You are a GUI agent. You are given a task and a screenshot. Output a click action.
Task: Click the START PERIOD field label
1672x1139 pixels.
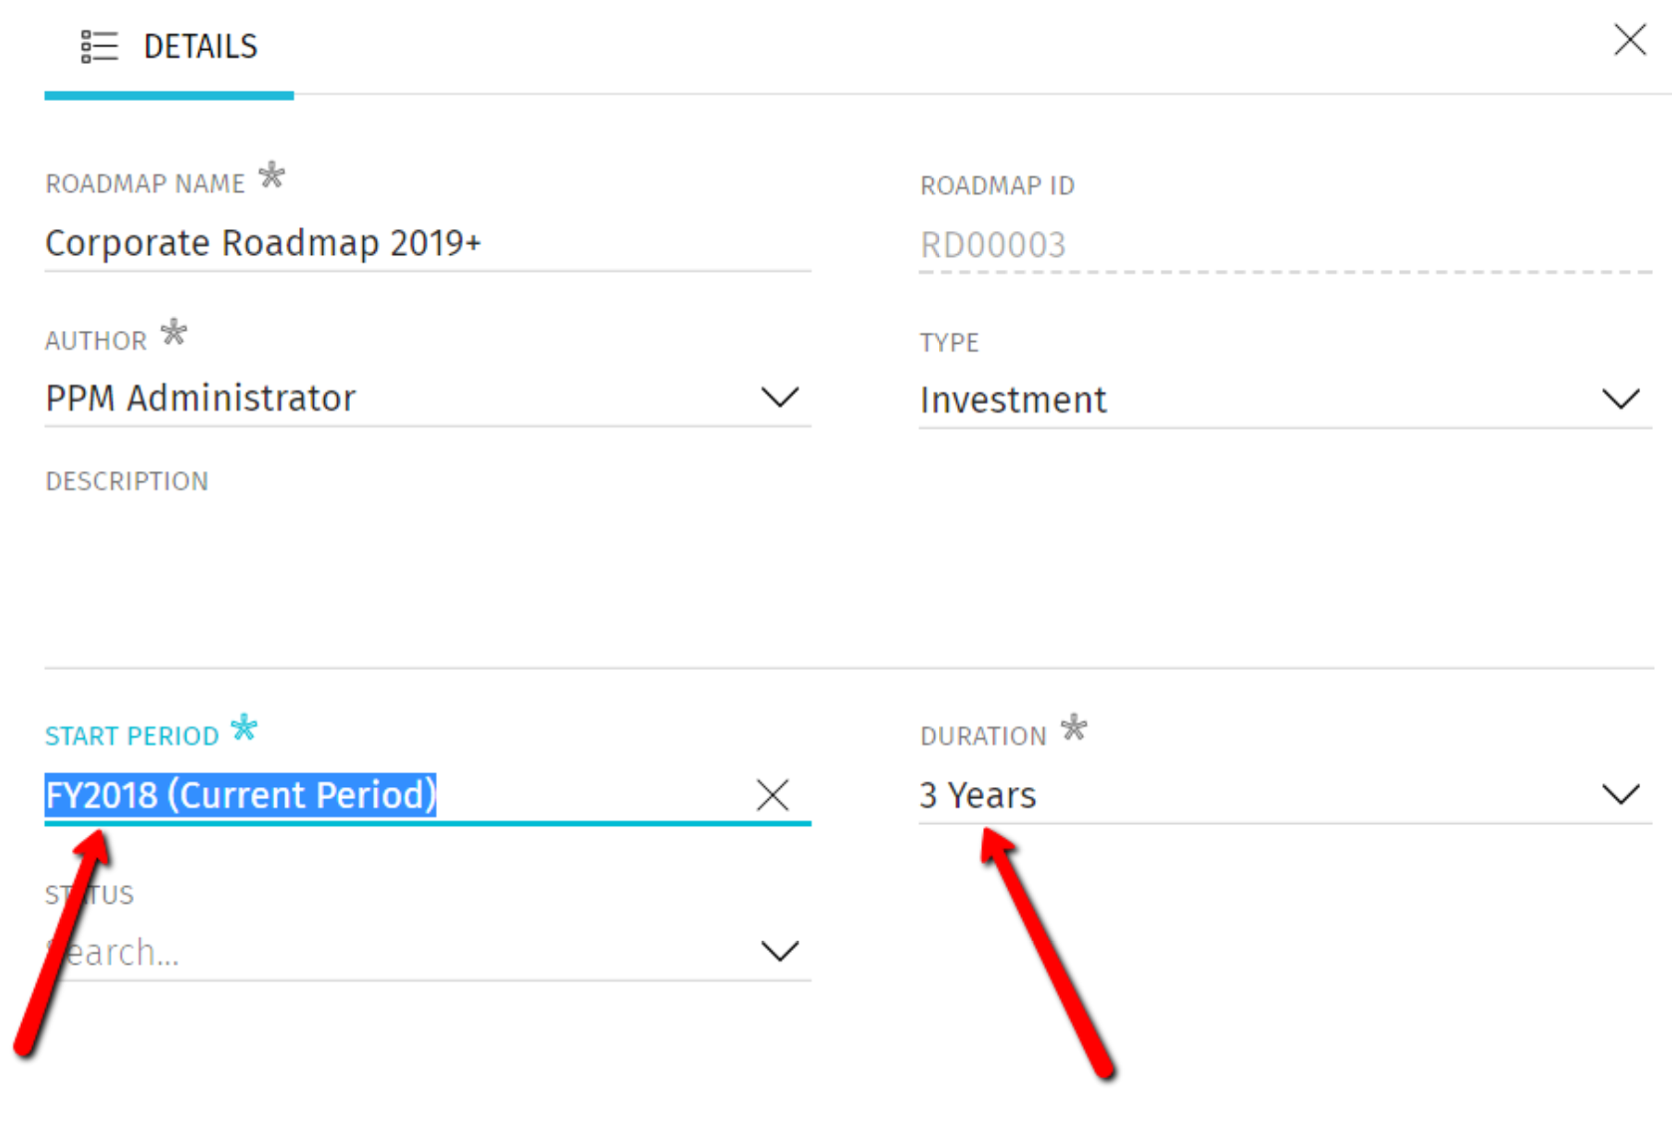point(132,736)
